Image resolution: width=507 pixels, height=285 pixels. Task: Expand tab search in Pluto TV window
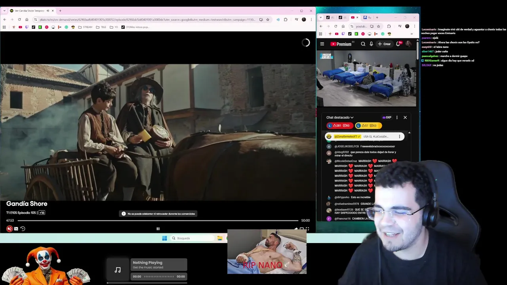click(4, 11)
